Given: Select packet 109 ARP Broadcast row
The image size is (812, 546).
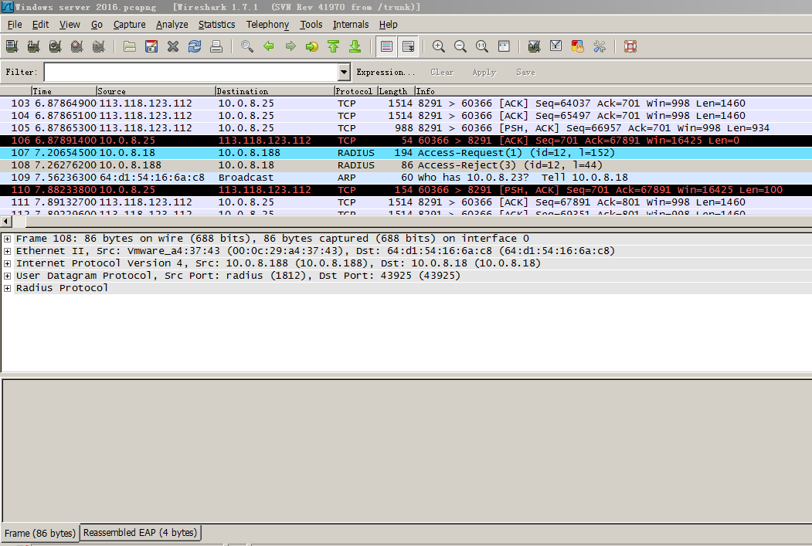Looking at the screenshot, I should [406, 178].
